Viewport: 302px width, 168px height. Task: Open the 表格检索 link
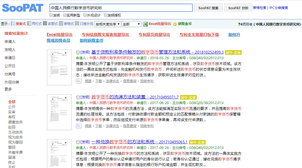coord(259,8)
